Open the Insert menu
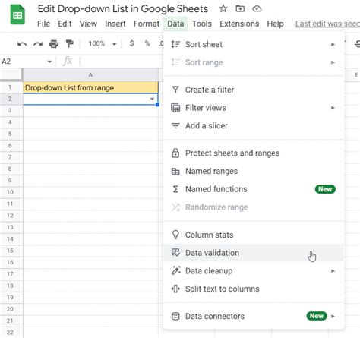 115,24
